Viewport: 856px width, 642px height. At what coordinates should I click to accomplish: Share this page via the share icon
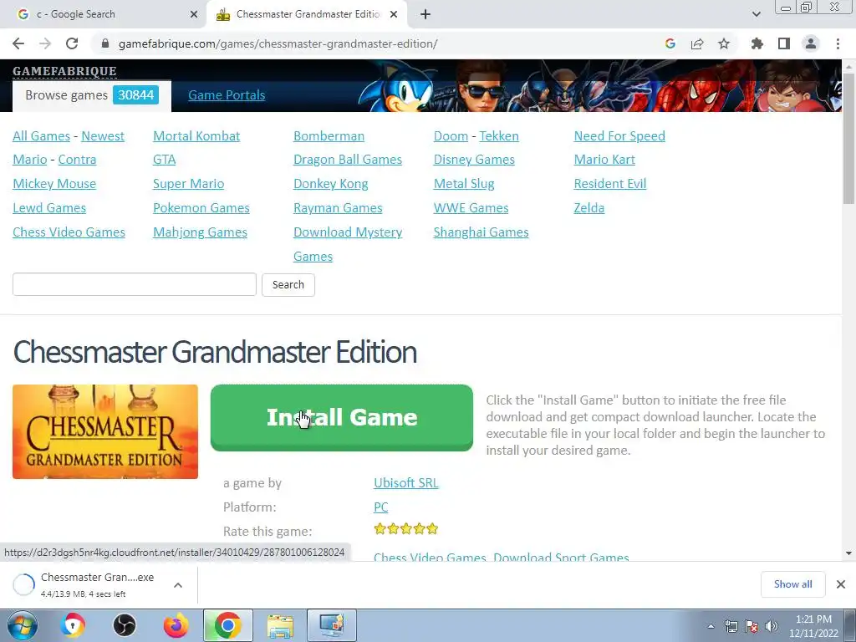point(697,43)
